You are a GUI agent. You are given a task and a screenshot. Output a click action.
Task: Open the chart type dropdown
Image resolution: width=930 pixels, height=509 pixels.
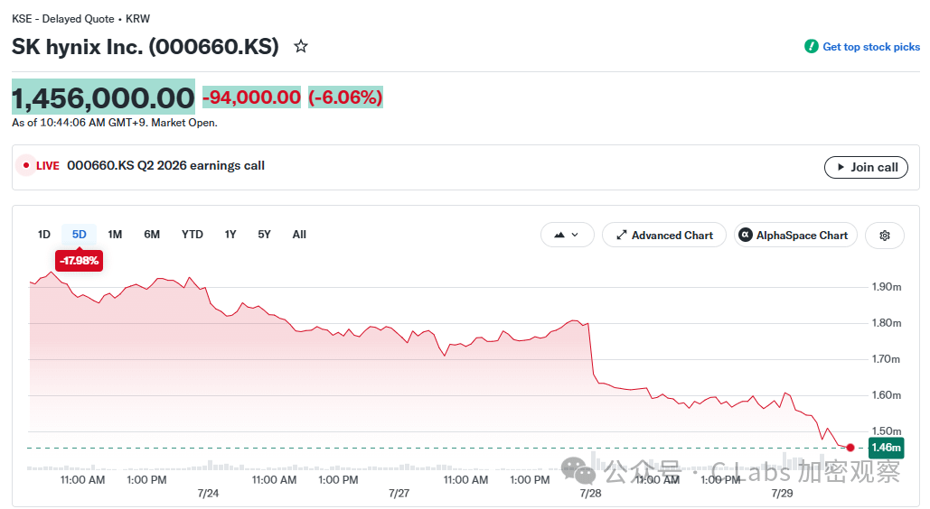[567, 236]
